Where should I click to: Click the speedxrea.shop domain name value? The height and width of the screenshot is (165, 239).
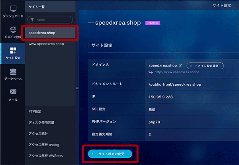coord(163,66)
